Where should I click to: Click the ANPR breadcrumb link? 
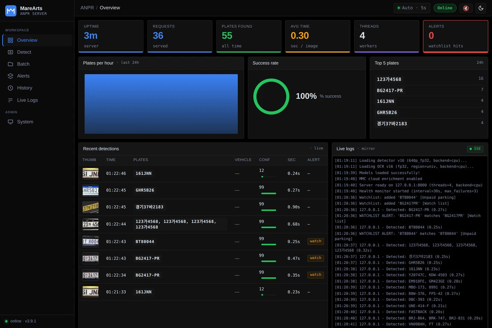pyautogui.click(x=87, y=8)
